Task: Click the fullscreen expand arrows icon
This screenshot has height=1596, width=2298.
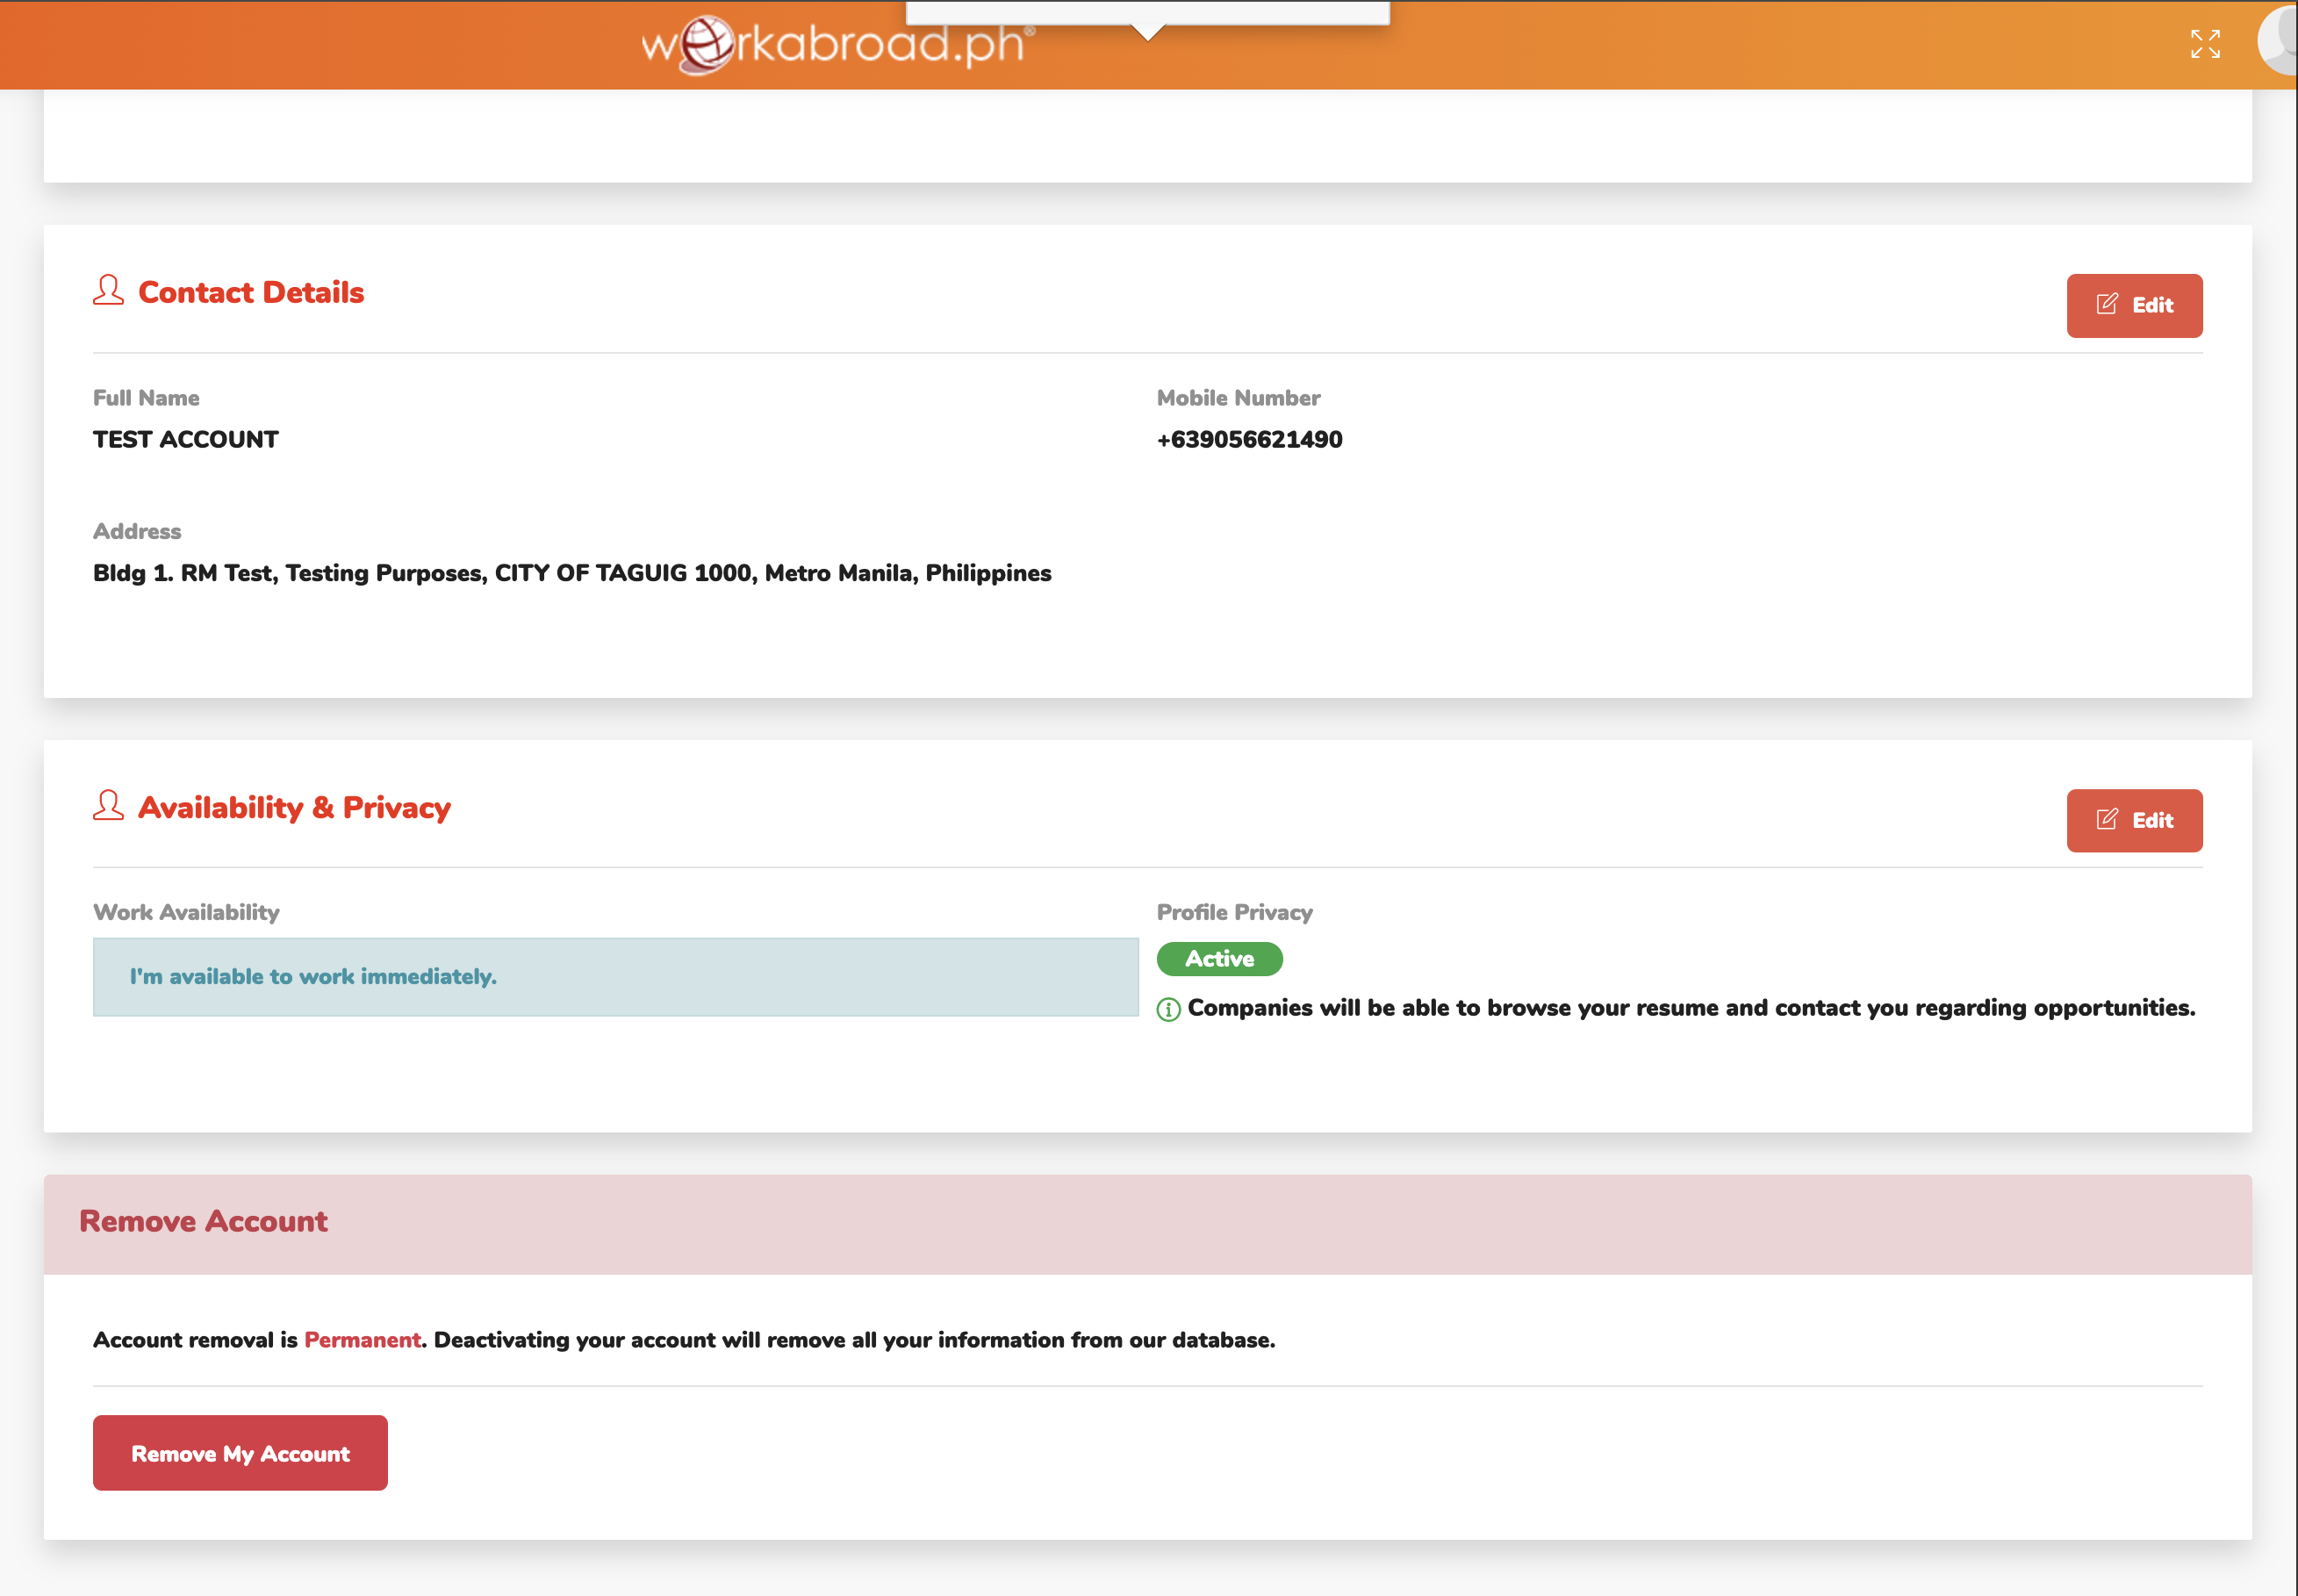Action: pyautogui.click(x=2205, y=44)
